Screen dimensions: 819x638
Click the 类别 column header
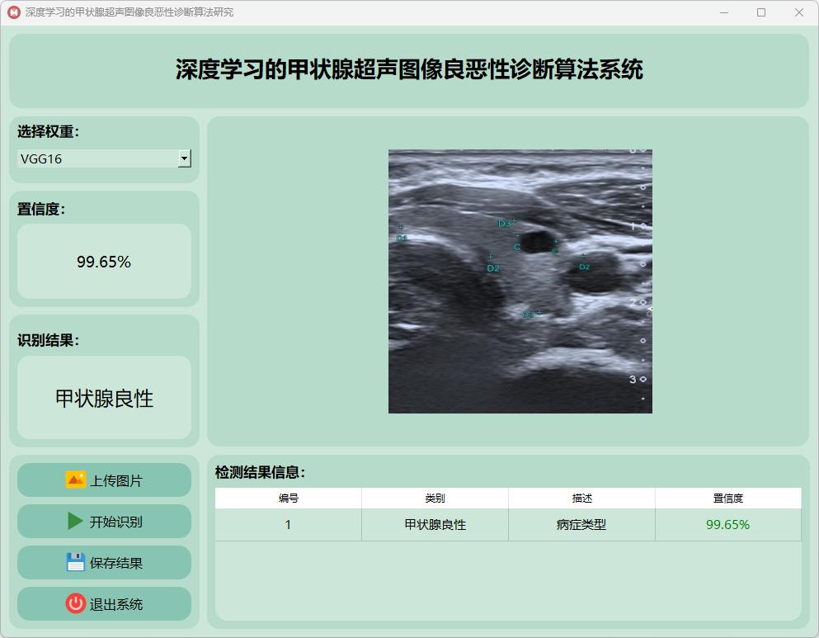point(435,499)
